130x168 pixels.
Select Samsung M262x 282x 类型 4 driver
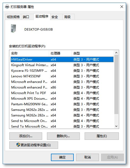[x=62, y=115]
